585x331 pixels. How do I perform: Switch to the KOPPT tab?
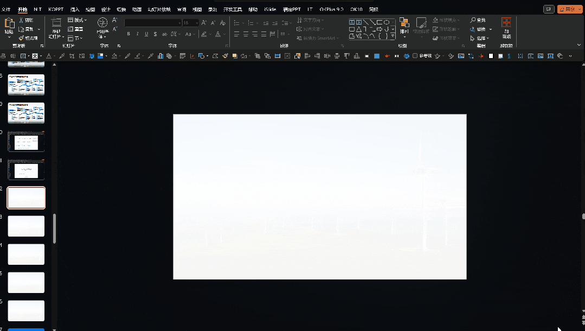(x=56, y=9)
